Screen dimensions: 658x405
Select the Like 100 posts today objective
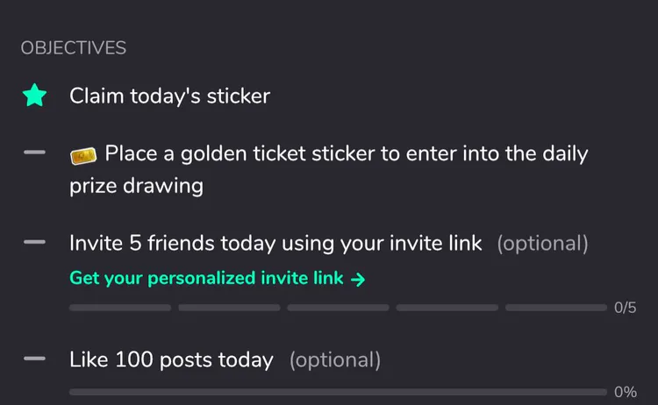click(x=171, y=359)
